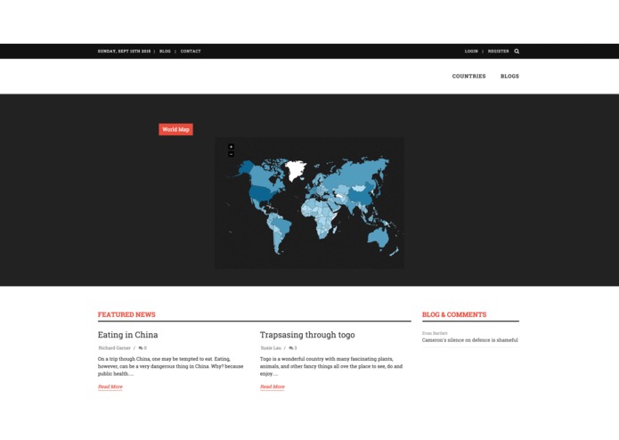
Task: Open the CONTACT link in top bar
Action: (x=191, y=52)
